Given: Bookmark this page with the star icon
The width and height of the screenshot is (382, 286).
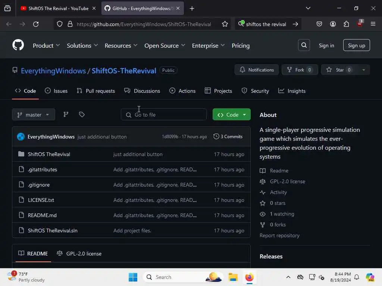Looking at the screenshot, I should [225, 24].
